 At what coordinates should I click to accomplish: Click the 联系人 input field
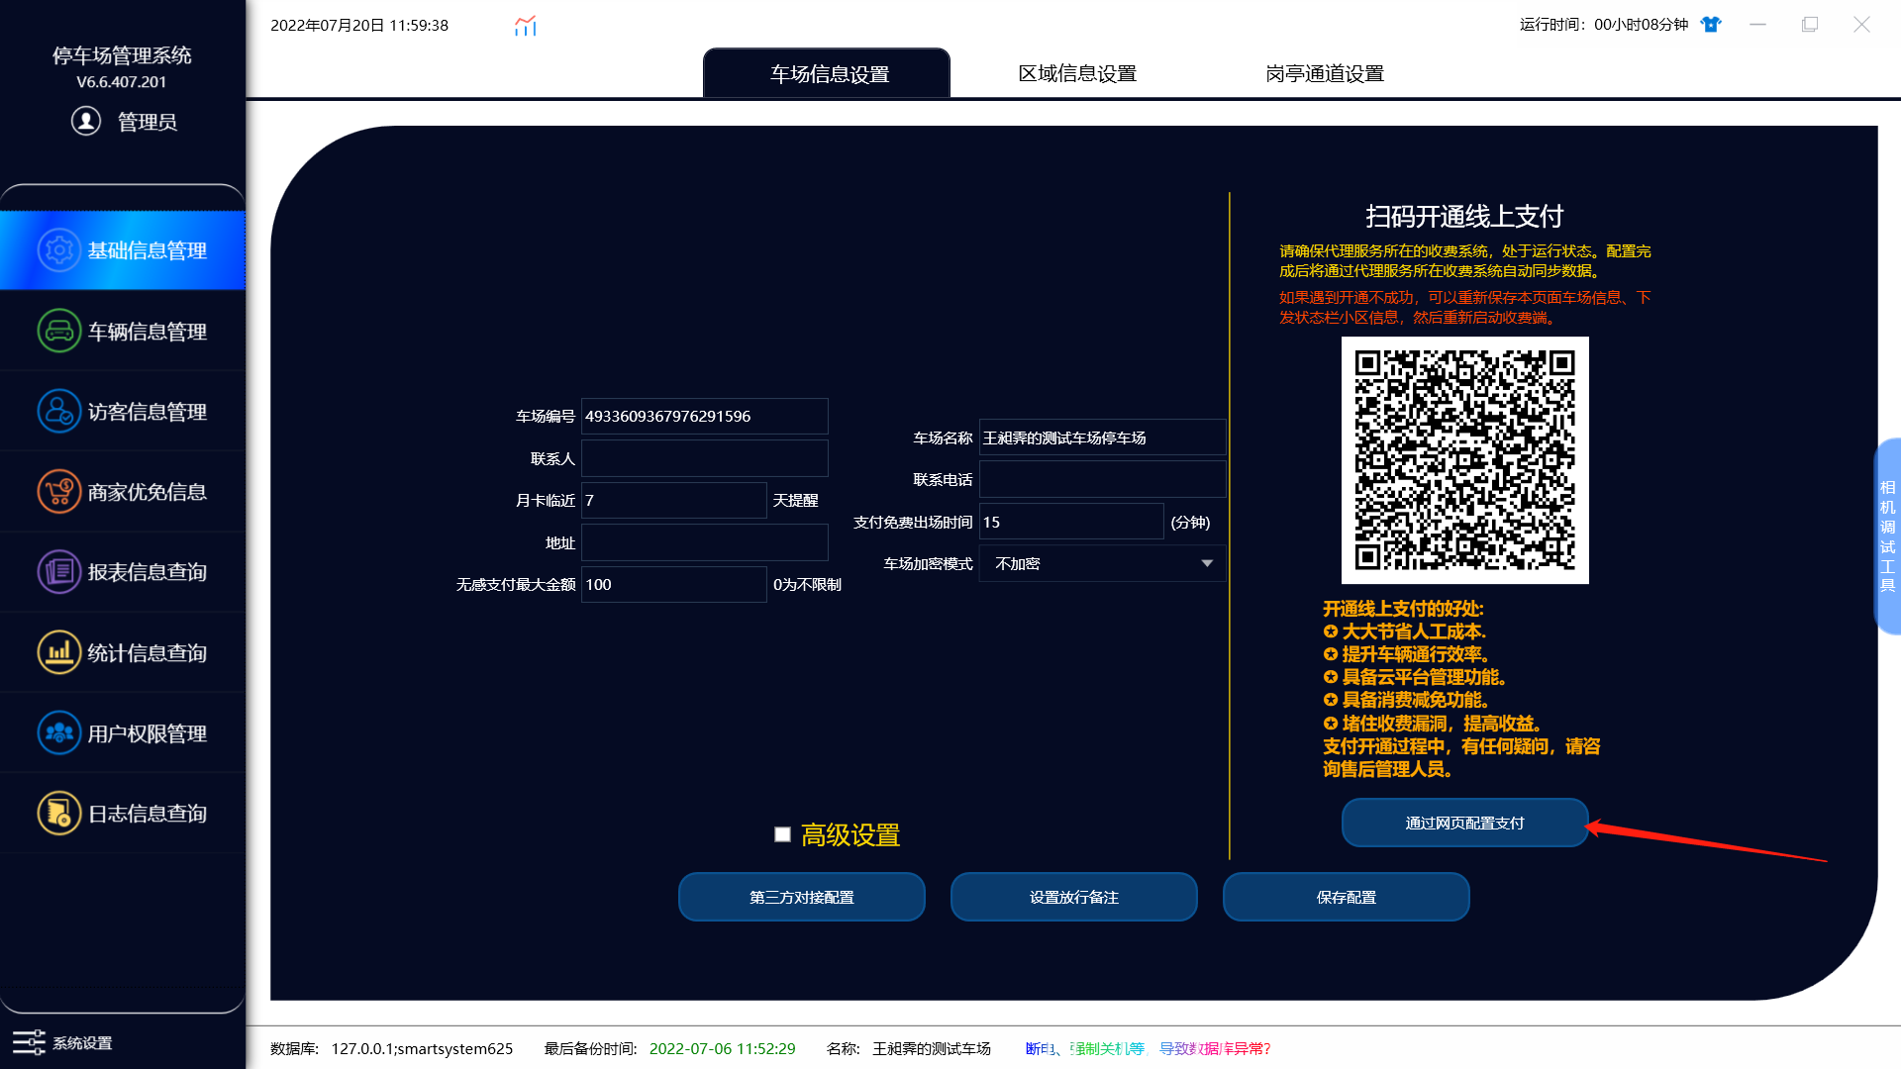pos(704,458)
